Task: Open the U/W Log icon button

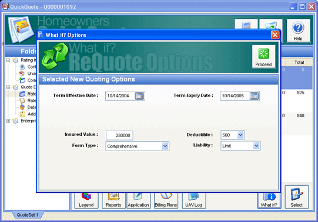Action: click(x=193, y=200)
